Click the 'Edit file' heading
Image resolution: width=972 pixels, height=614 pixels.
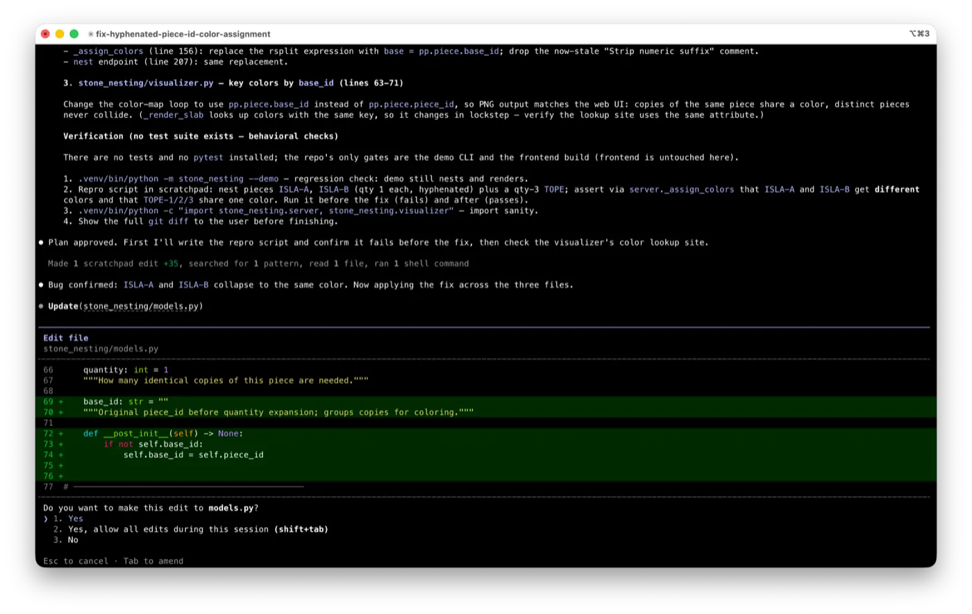click(66, 338)
